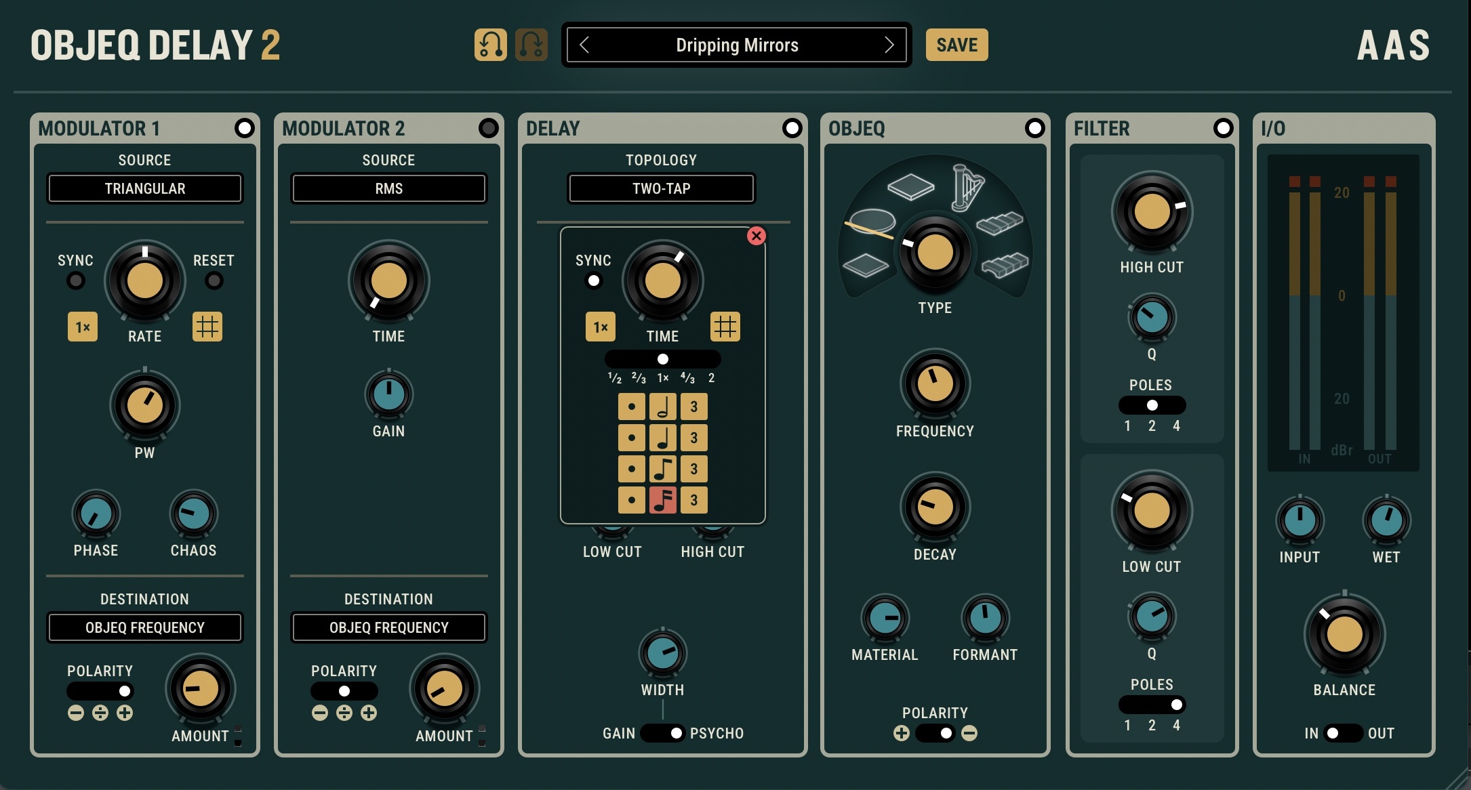This screenshot has height=790, width=1471.
Task: Open the grid icon next to Modulator 1 RATE
Action: [x=207, y=327]
